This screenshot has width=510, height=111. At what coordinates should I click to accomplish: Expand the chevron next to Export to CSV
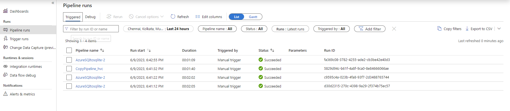[499, 29]
